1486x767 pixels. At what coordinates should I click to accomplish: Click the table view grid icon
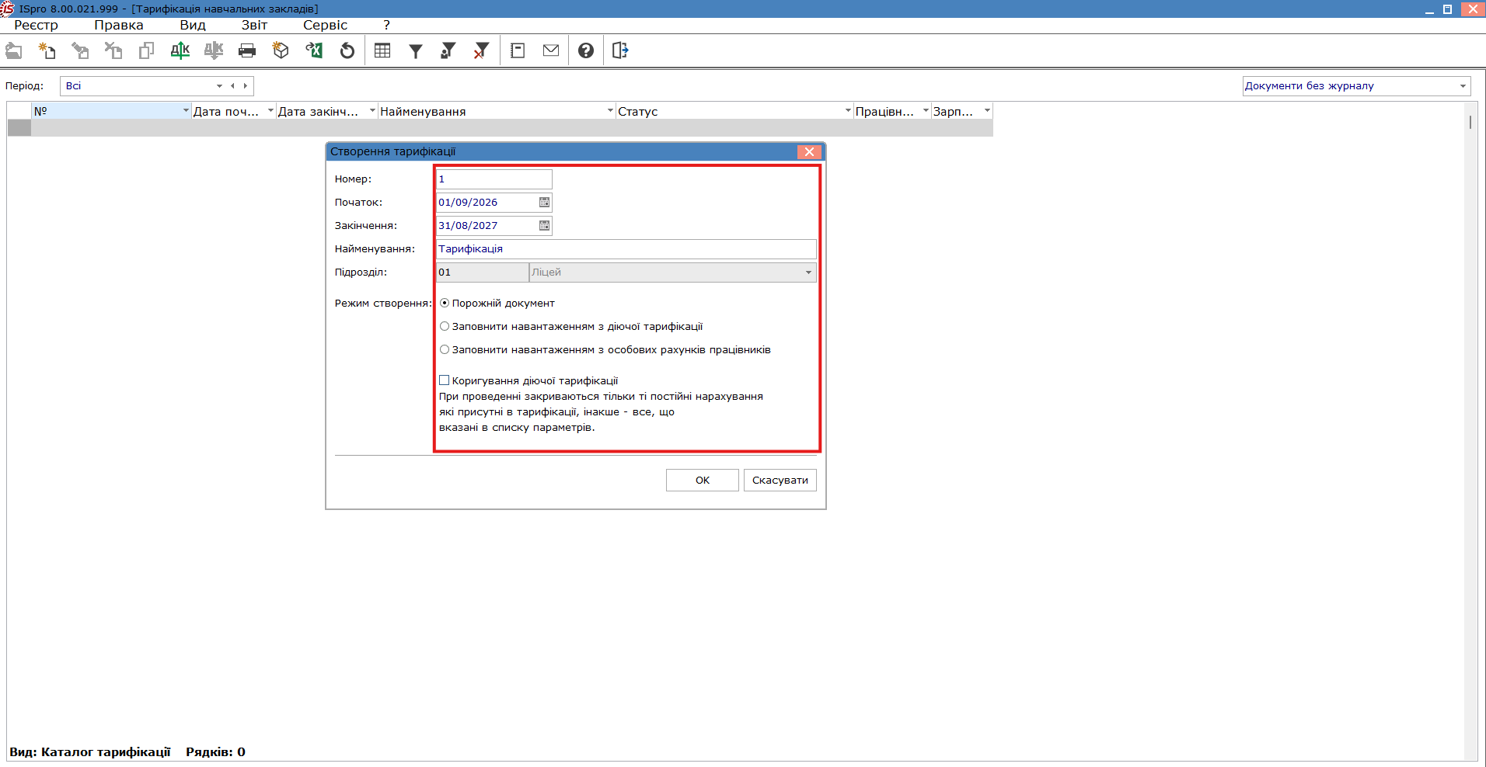(382, 51)
